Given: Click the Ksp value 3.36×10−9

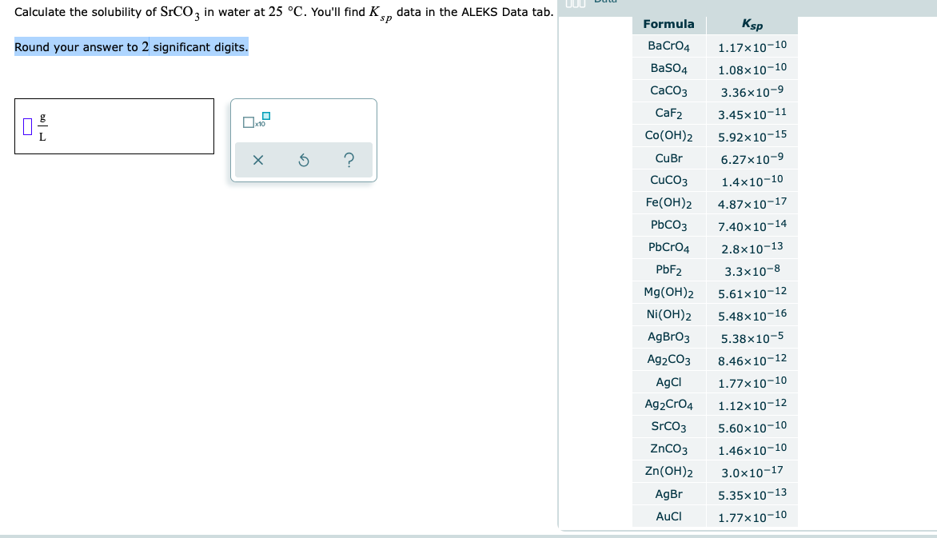Looking at the screenshot, I should pos(752,91).
